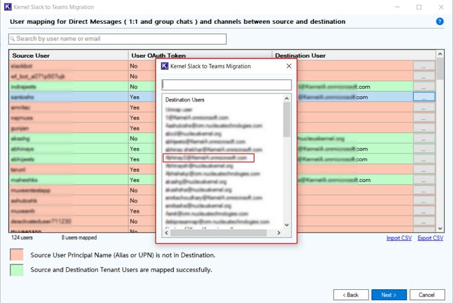Minimize the main migration window
This screenshot has height=303, width=453.
pyautogui.click(x=397, y=7)
